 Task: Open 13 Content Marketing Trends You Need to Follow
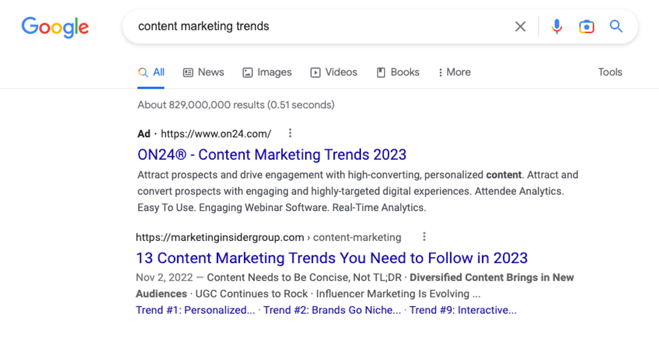332,258
